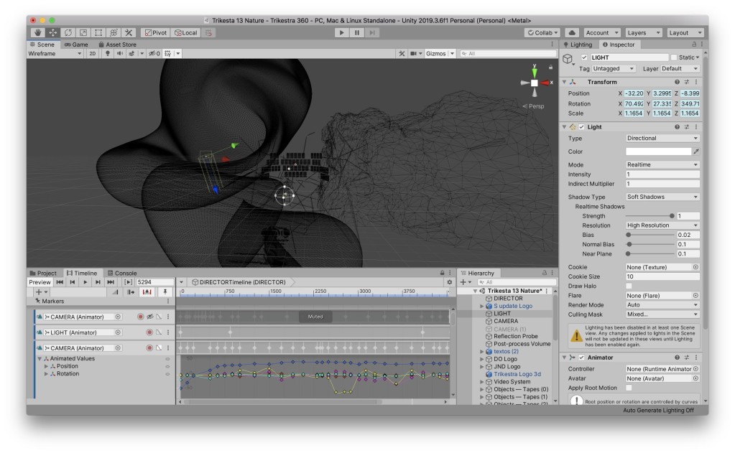Click the Step forward button beside Pause
Image resolution: width=735 pixels, height=453 pixels.
coord(371,32)
